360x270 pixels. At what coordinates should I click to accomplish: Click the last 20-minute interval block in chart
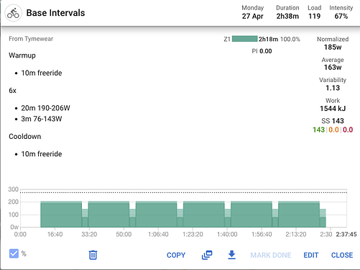pos(299,215)
